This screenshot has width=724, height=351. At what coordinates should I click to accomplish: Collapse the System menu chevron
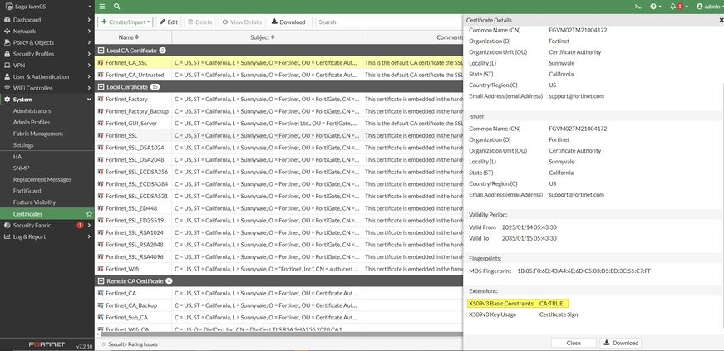tap(89, 100)
